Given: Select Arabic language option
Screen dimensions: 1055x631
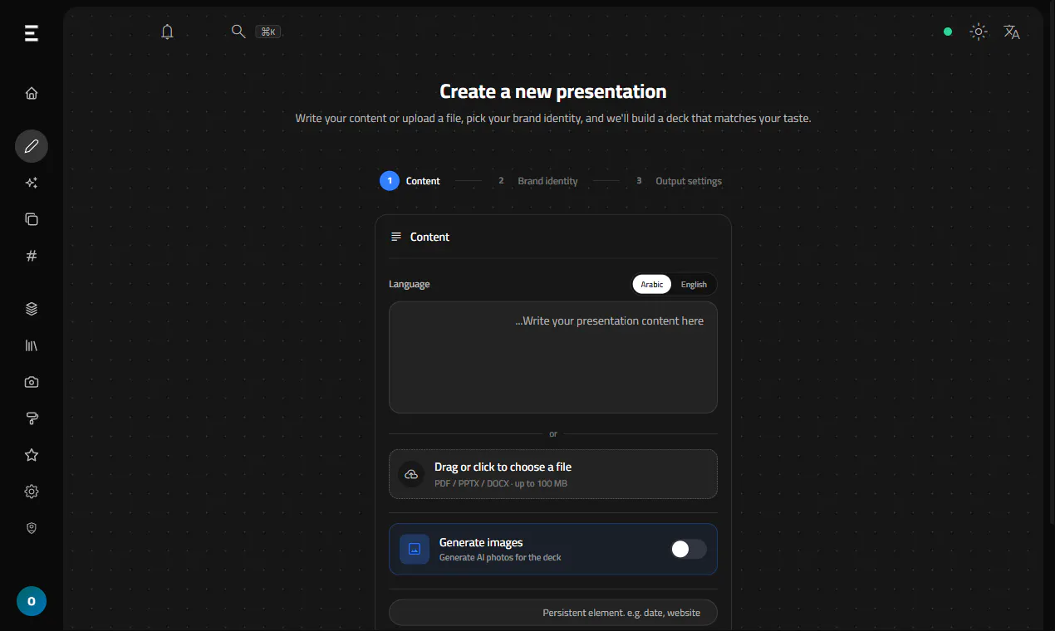Looking at the screenshot, I should point(652,284).
